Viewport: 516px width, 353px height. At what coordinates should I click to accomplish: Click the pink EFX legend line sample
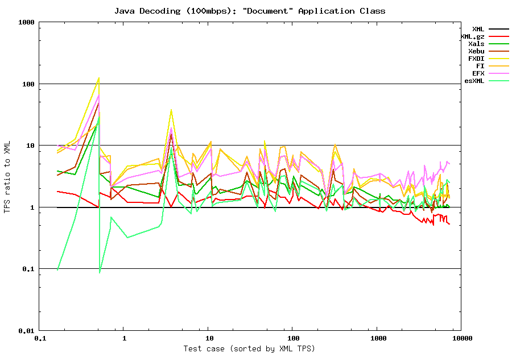499,73
